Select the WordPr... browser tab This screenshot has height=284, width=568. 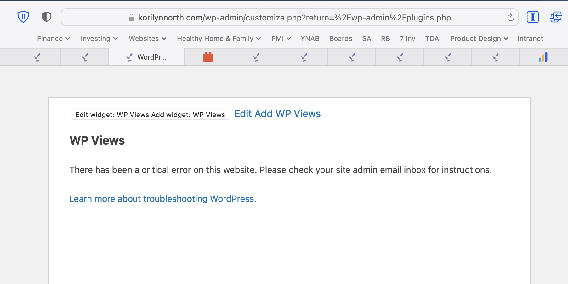pyautogui.click(x=147, y=57)
